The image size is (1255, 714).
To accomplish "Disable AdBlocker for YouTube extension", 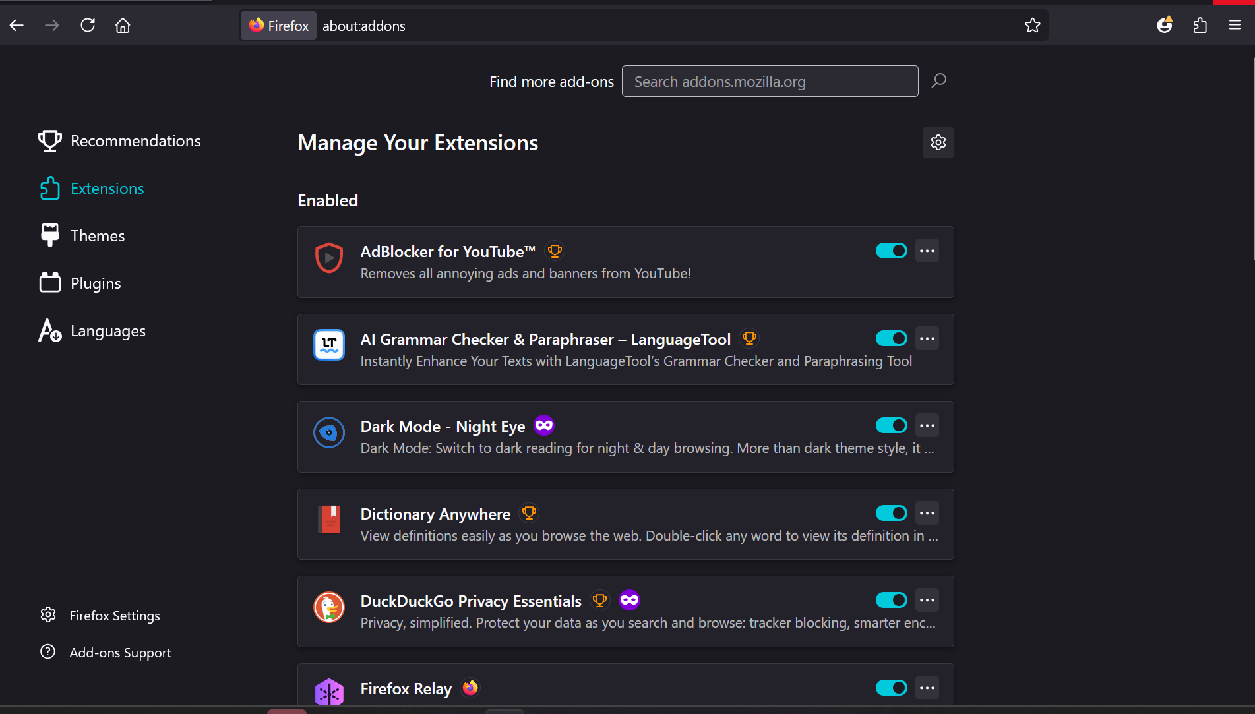I will pos(892,251).
